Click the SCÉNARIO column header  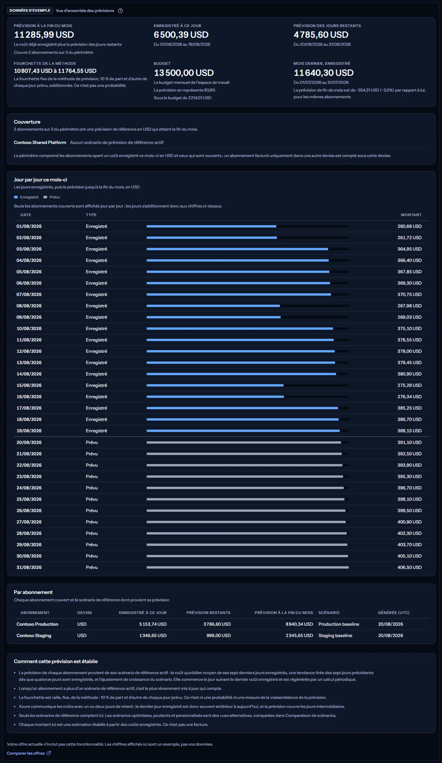[329, 613]
